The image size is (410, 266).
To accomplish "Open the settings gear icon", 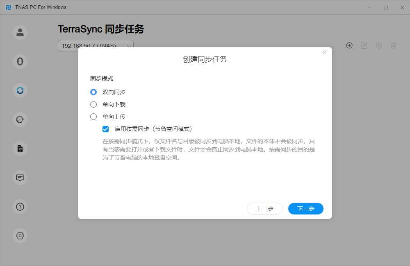I will pos(20,236).
